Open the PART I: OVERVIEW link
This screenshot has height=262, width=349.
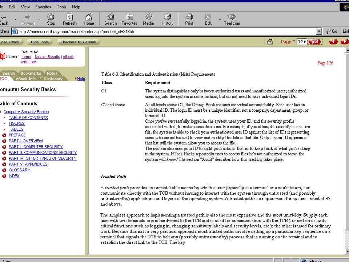[x=26, y=141]
